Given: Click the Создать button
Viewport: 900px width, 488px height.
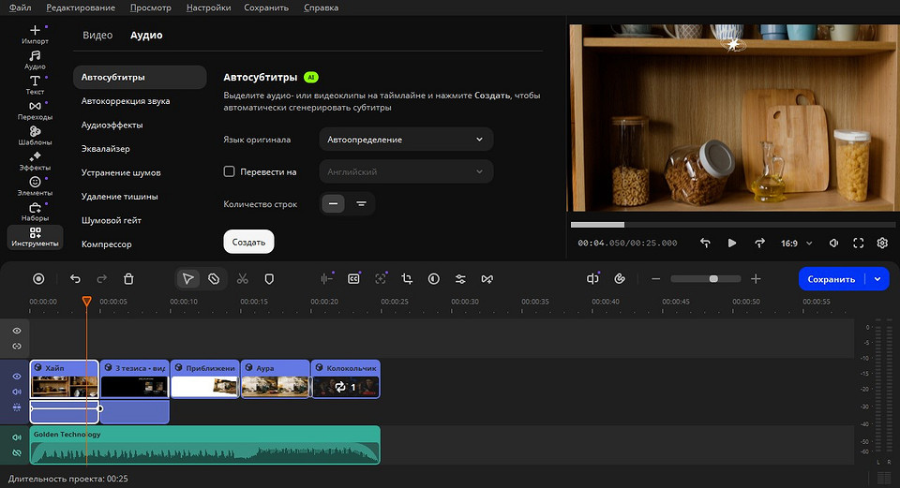Looking at the screenshot, I should point(248,242).
